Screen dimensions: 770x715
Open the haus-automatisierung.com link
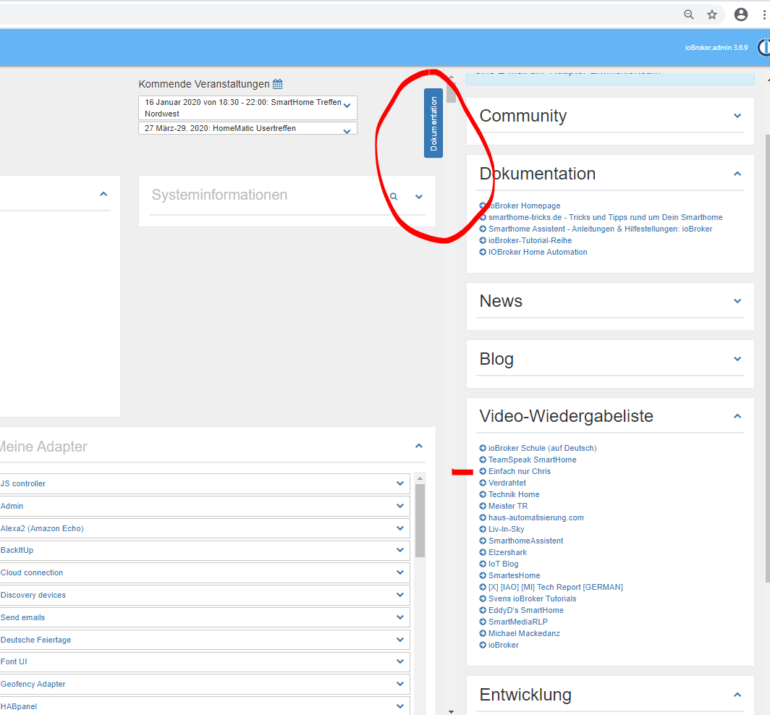click(536, 517)
